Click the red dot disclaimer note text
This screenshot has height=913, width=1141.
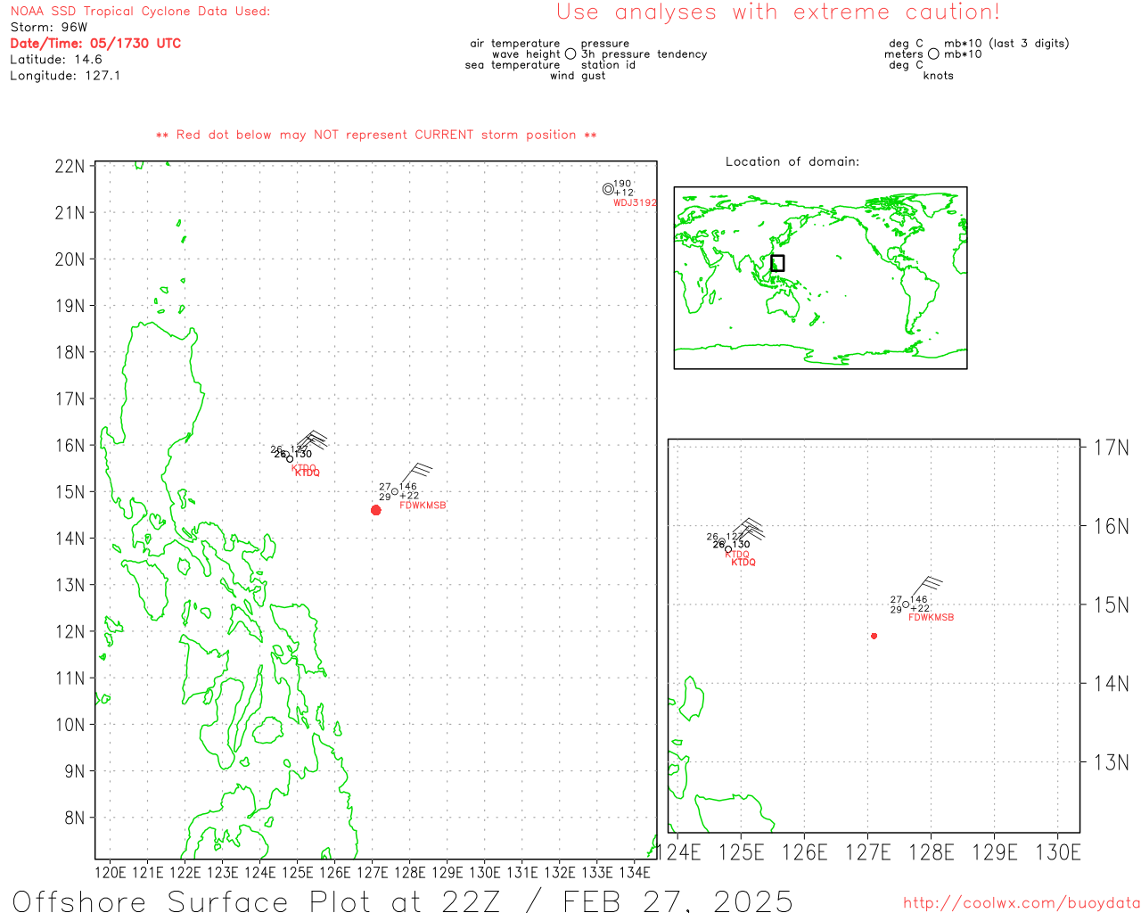376,135
